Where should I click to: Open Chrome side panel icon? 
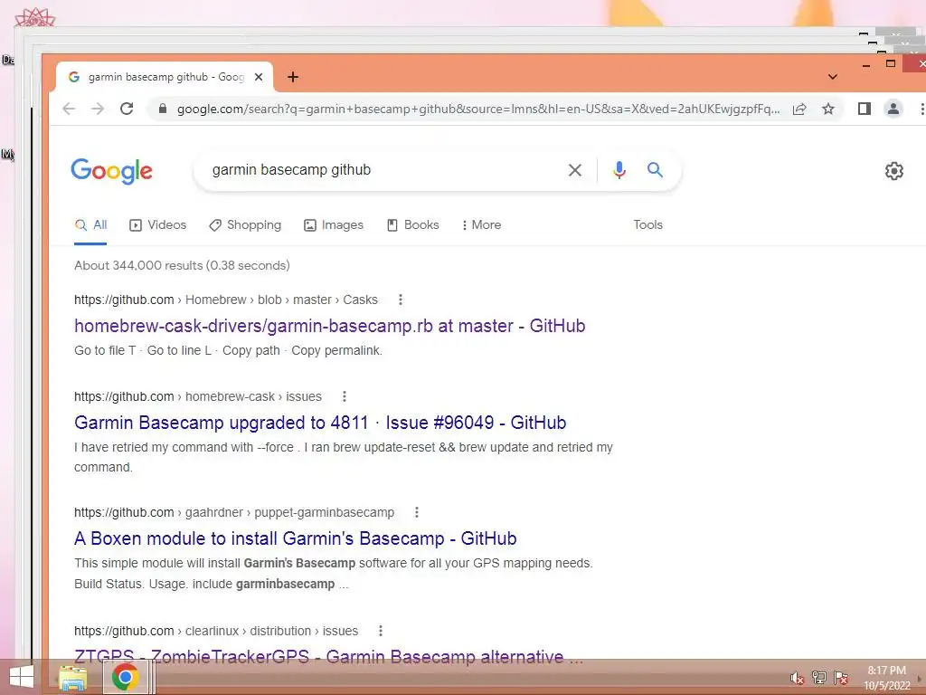pos(864,109)
